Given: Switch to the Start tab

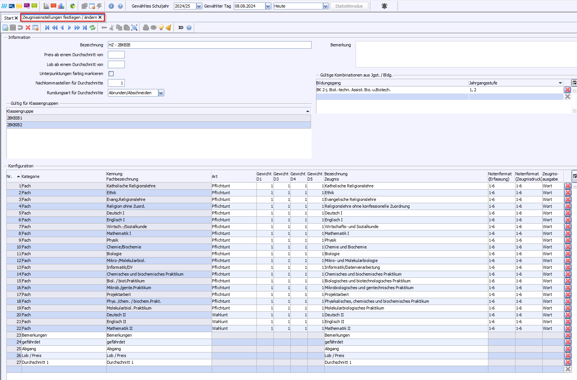Looking at the screenshot, I should 9,18.
